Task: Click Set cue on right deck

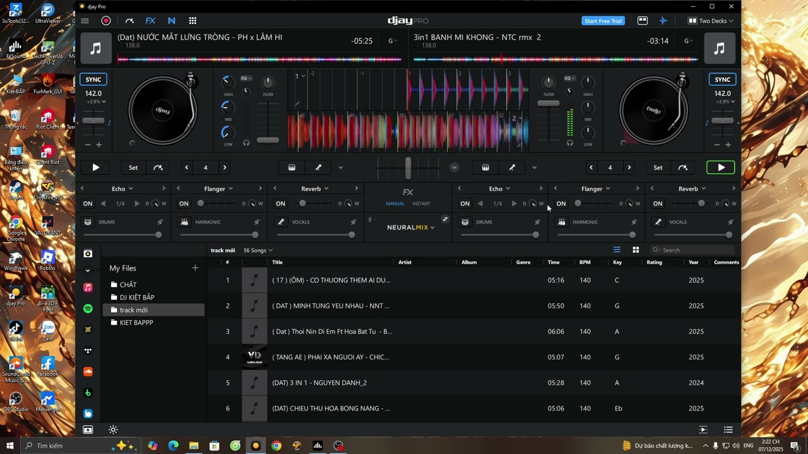Action: pyautogui.click(x=658, y=168)
